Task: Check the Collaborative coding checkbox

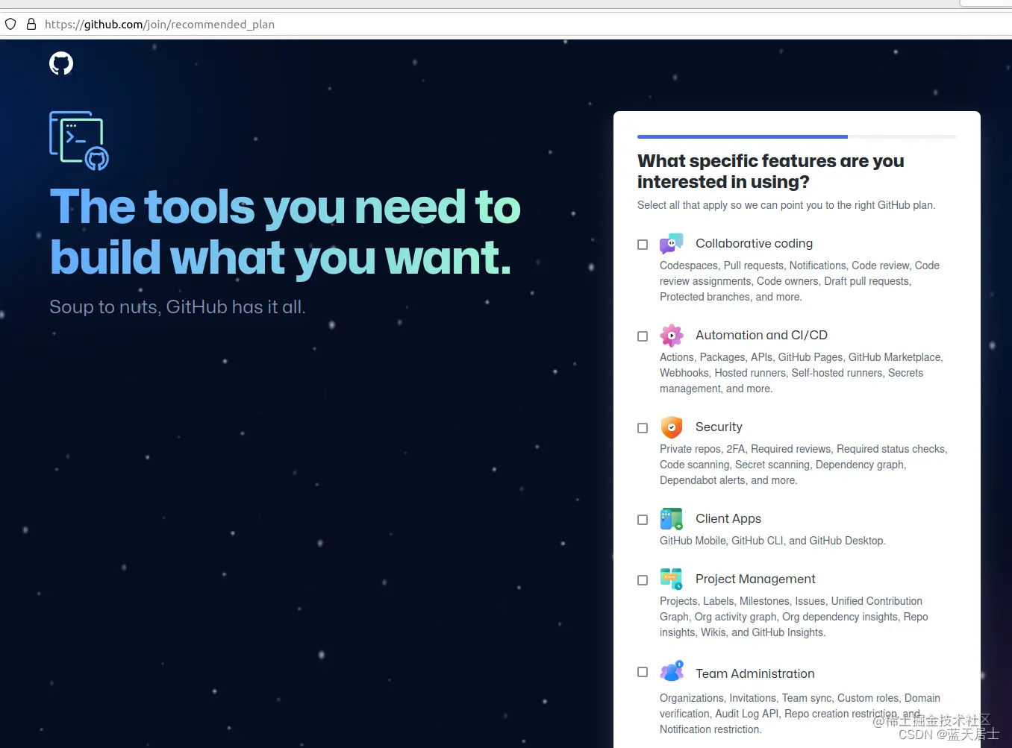Action: (x=643, y=245)
